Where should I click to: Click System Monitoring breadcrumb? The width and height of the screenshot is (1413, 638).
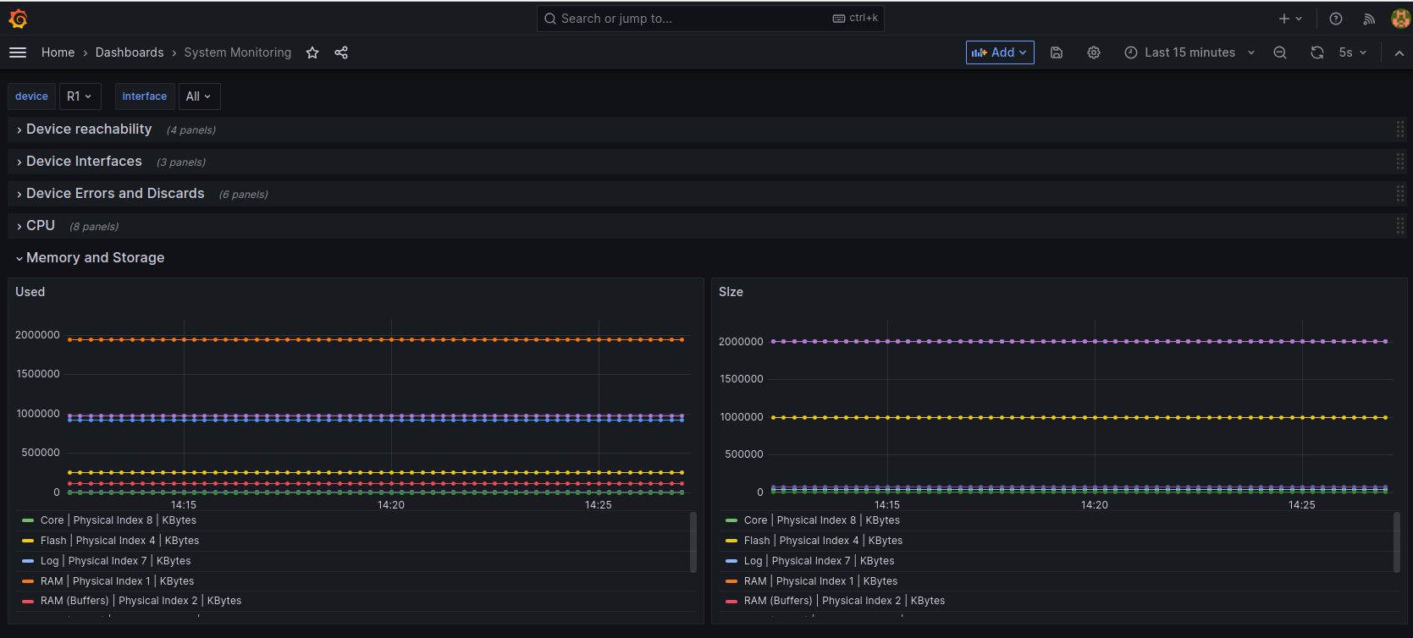[238, 52]
